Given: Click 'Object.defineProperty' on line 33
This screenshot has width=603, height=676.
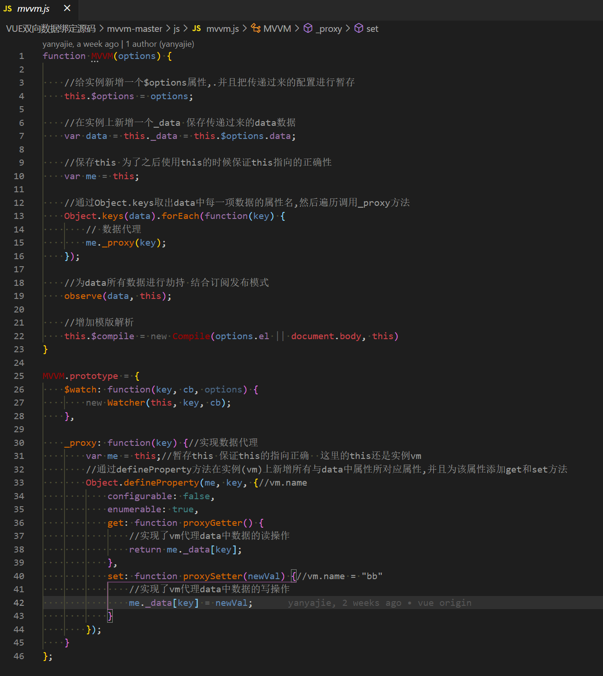Looking at the screenshot, I should 142,483.
